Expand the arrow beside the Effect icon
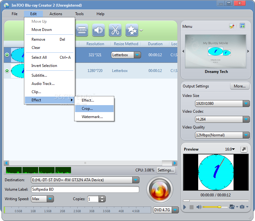Screen dimensions: 255x221 pos(141,30)
